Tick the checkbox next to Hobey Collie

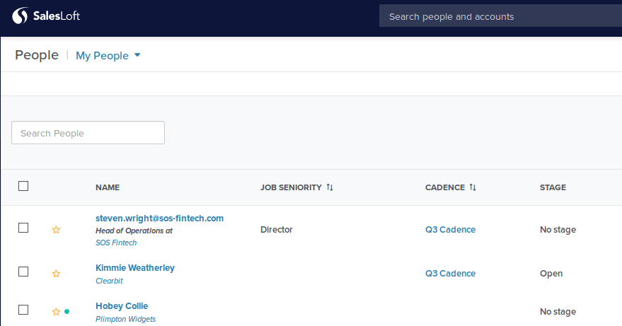coord(23,310)
